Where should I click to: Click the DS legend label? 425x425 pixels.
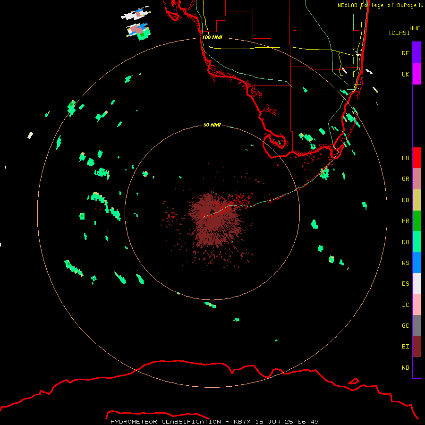(405, 284)
